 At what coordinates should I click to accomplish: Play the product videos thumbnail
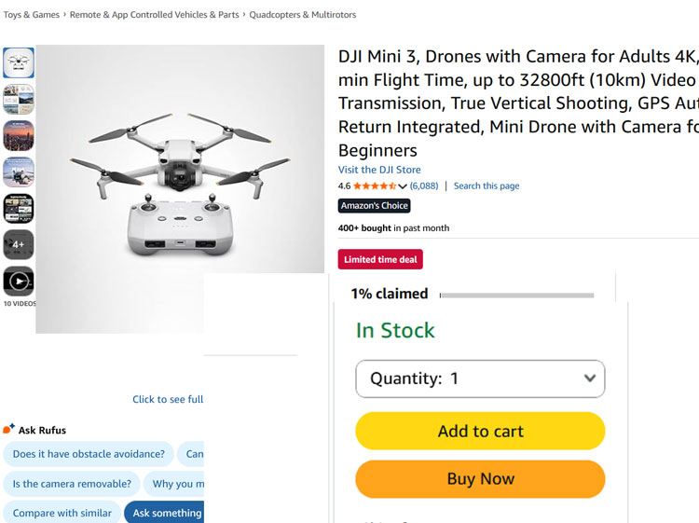(x=19, y=281)
